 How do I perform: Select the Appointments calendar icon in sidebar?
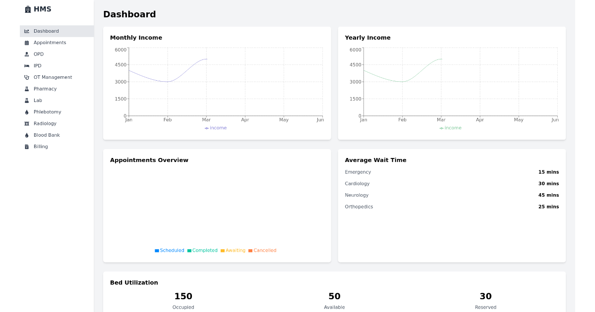[x=26, y=43]
